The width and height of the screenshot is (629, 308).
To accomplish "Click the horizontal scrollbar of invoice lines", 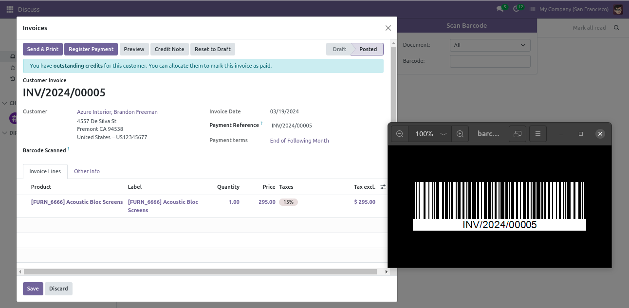I will click(200, 272).
